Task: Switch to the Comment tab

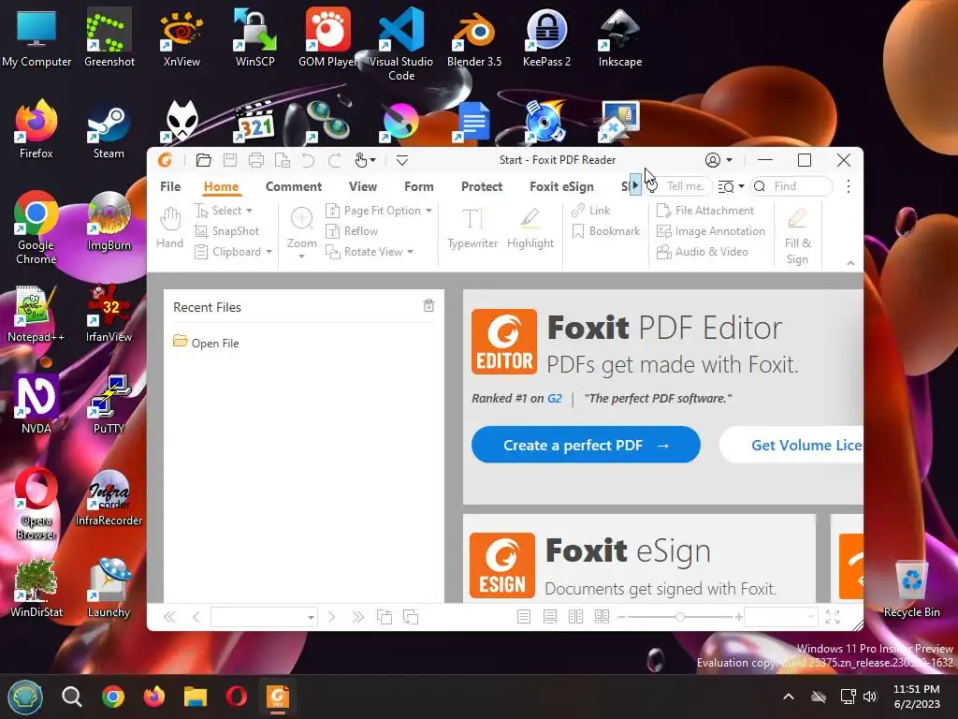Action: tap(293, 186)
